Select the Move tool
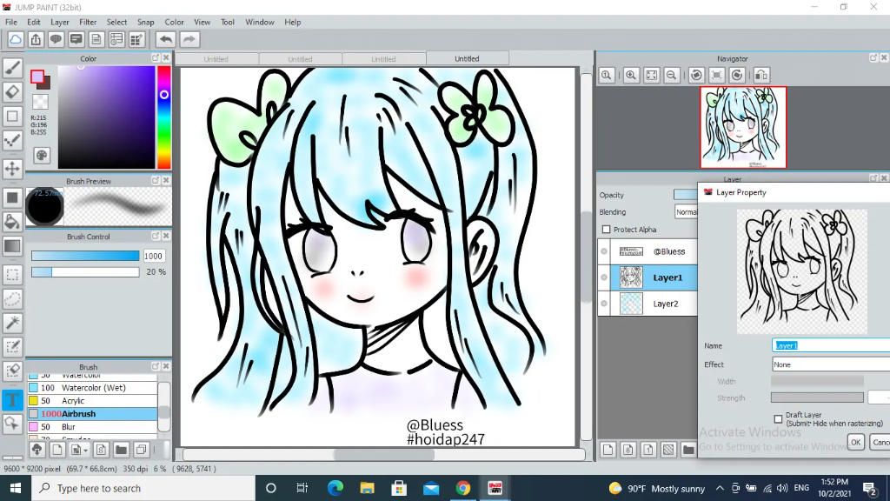This screenshot has width=890, height=501. click(12, 169)
